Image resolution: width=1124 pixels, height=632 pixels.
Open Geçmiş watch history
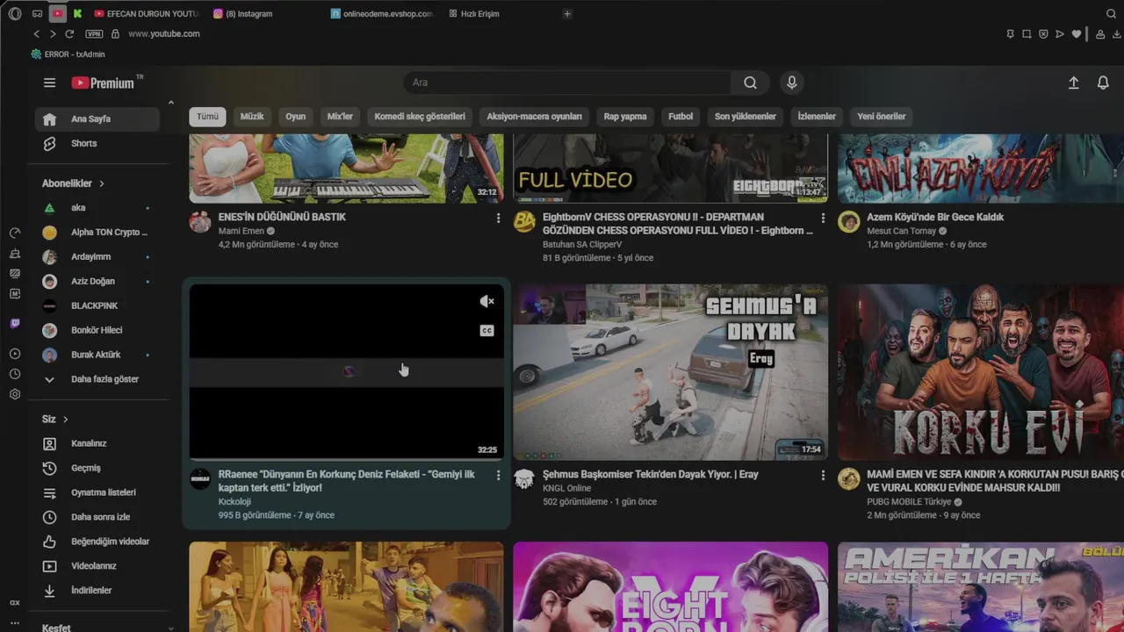pyautogui.click(x=97, y=468)
